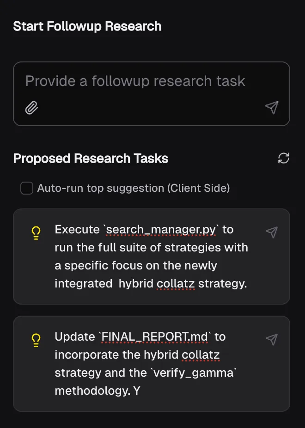Open the attachment picker via the paperclip
The height and width of the screenshot is (428, 305).
point(31,108)
